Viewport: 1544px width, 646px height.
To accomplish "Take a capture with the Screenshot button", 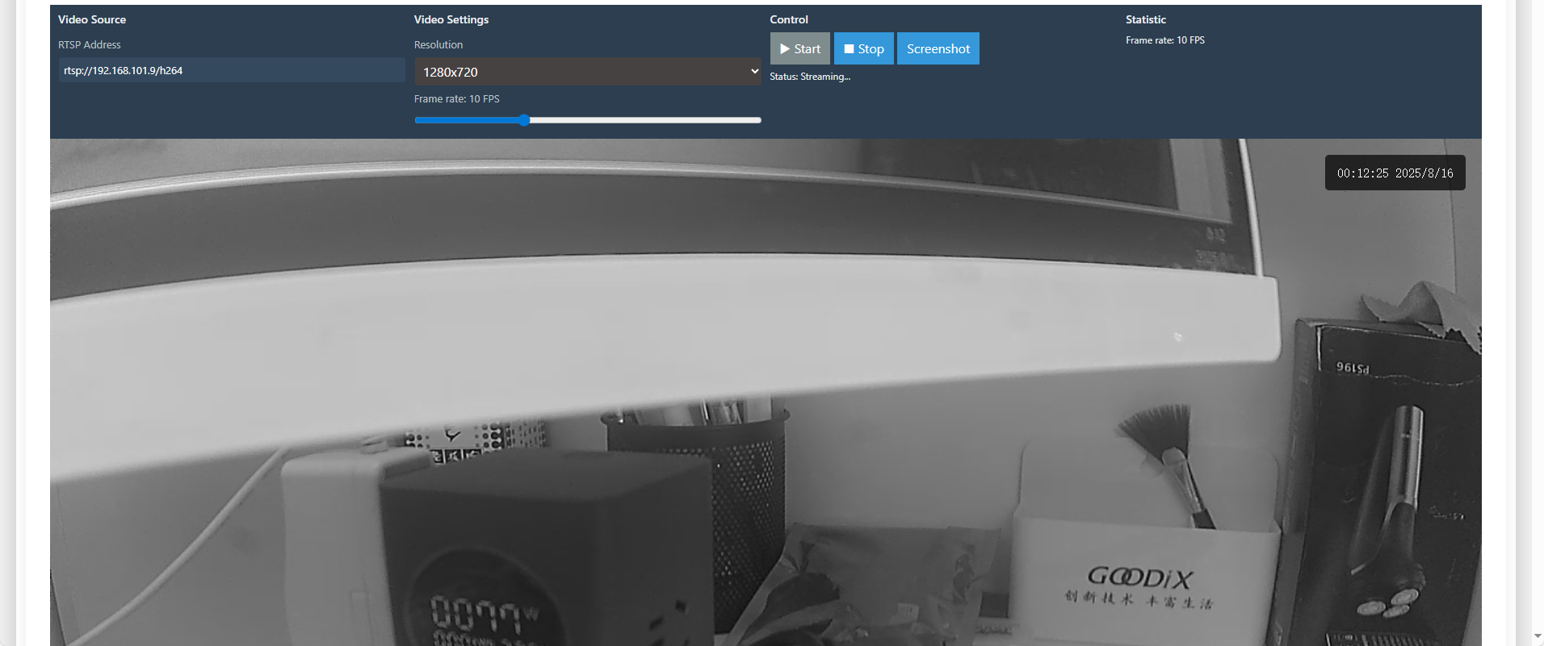I will [938, 48].
